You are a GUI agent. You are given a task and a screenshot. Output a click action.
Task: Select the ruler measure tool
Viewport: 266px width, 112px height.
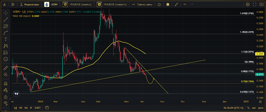[6, 68]
